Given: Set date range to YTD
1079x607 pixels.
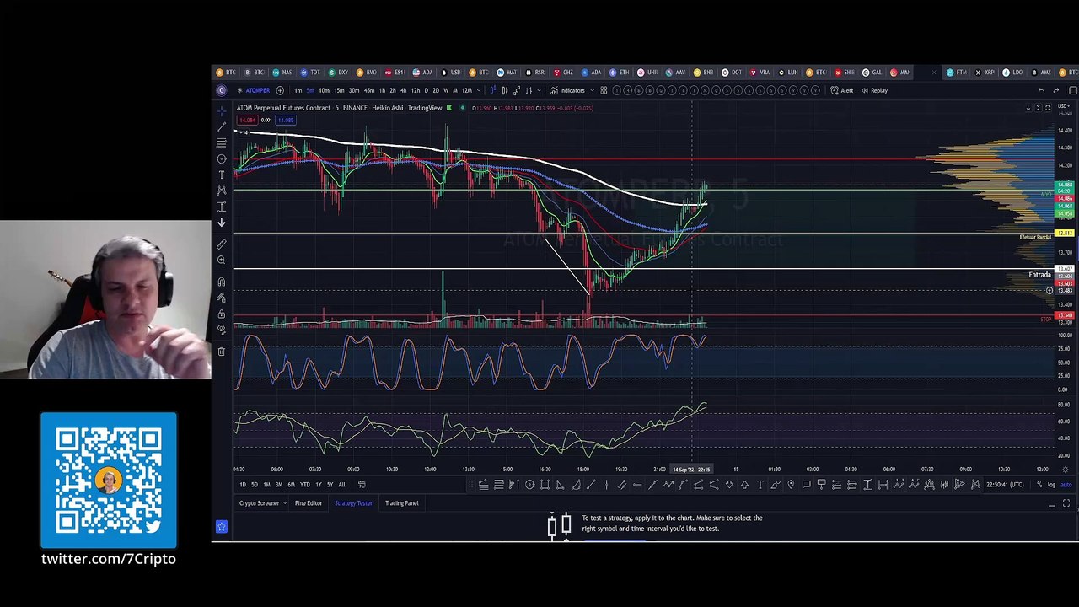Looking at the screenshot, I should coord(304,485).
